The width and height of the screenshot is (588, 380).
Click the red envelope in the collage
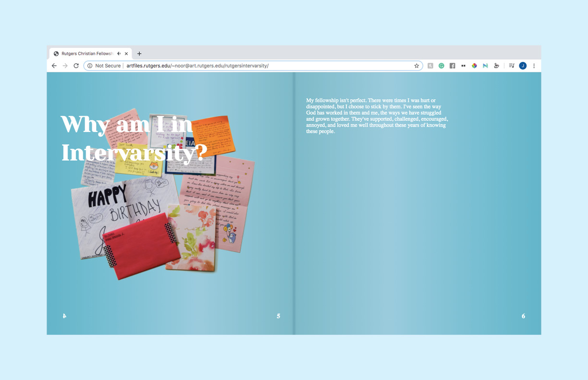(141, 247)
